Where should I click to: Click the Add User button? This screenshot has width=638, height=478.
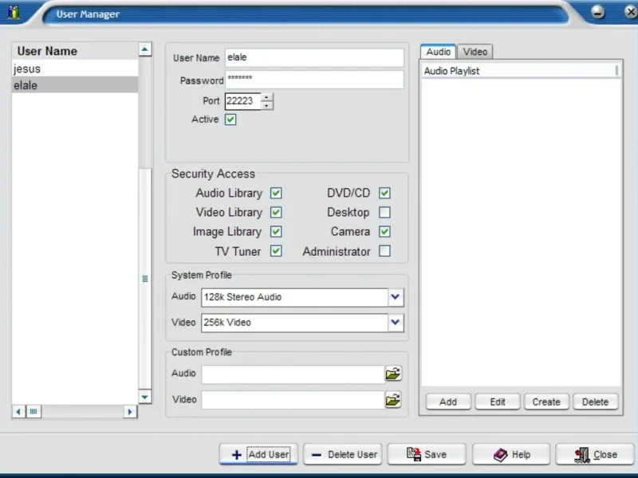click(258, 454)
